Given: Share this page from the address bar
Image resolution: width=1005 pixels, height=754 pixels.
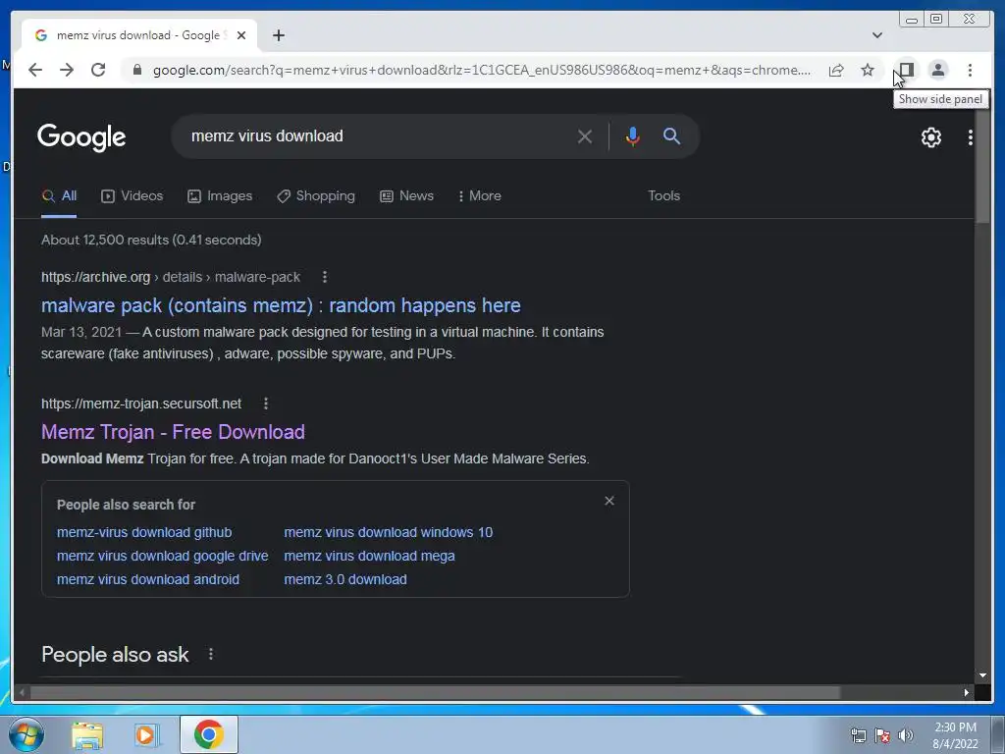Looking at the screenshot, I should click(836, 70).
